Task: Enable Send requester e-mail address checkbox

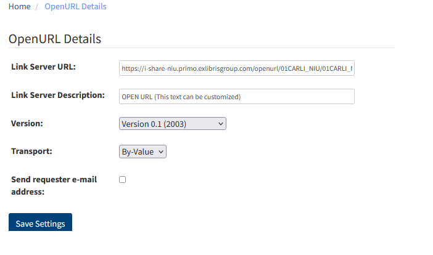Action: (x=122, y=180)
